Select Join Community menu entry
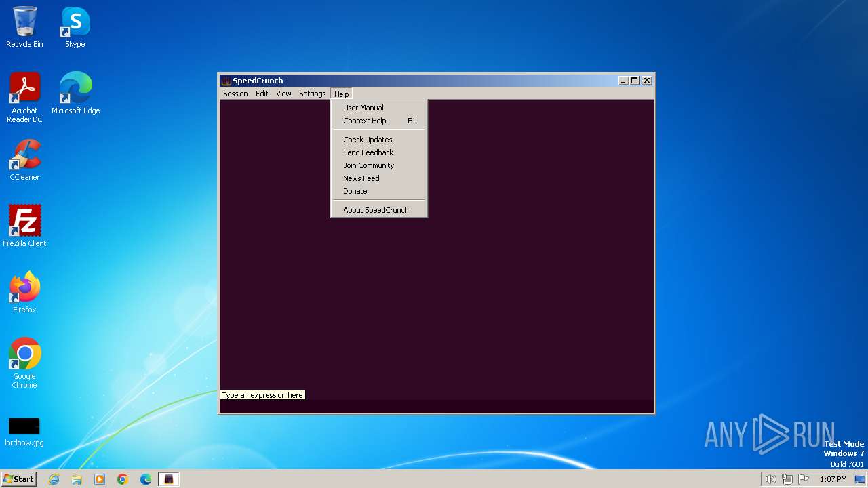868x488 pixels. tap(379, 165)
